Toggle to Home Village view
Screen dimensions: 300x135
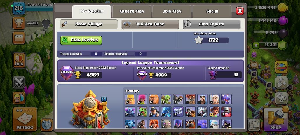point(89,24)
